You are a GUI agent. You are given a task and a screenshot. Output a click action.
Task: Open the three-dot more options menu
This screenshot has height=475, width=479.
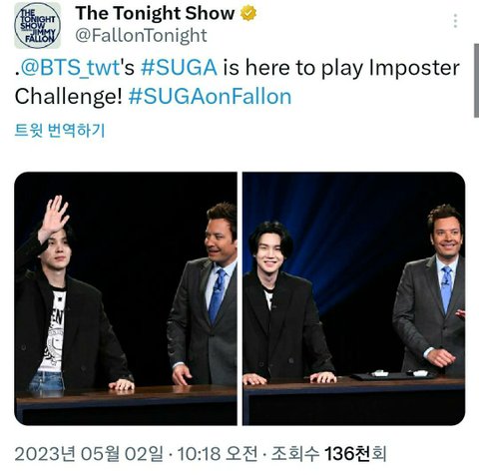coord(455,21)
